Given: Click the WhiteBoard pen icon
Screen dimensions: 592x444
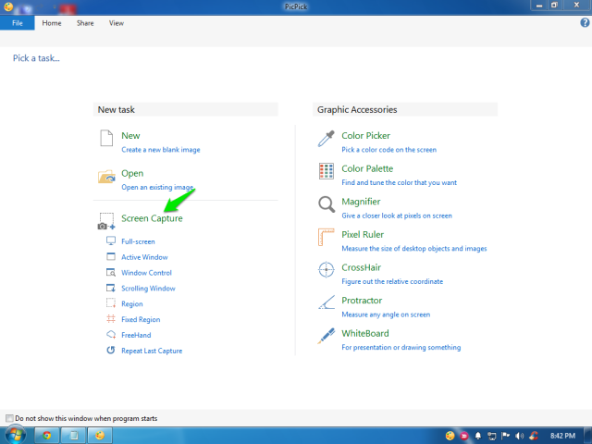Looking at the screenshot, I should (327, 336).
